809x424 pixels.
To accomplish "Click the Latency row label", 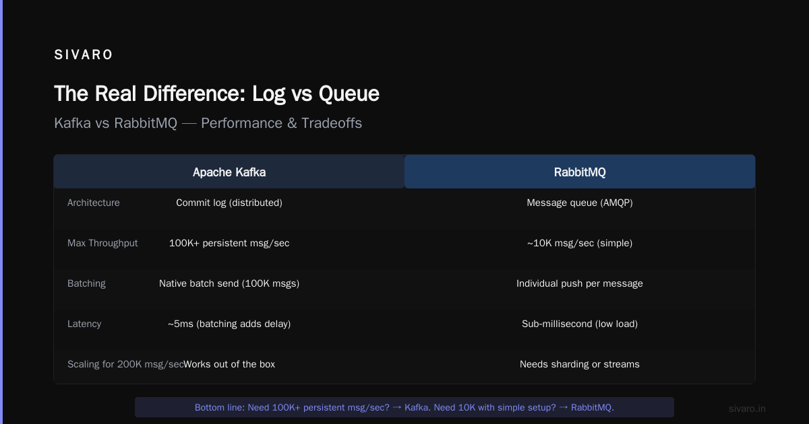I will (84, 324).
